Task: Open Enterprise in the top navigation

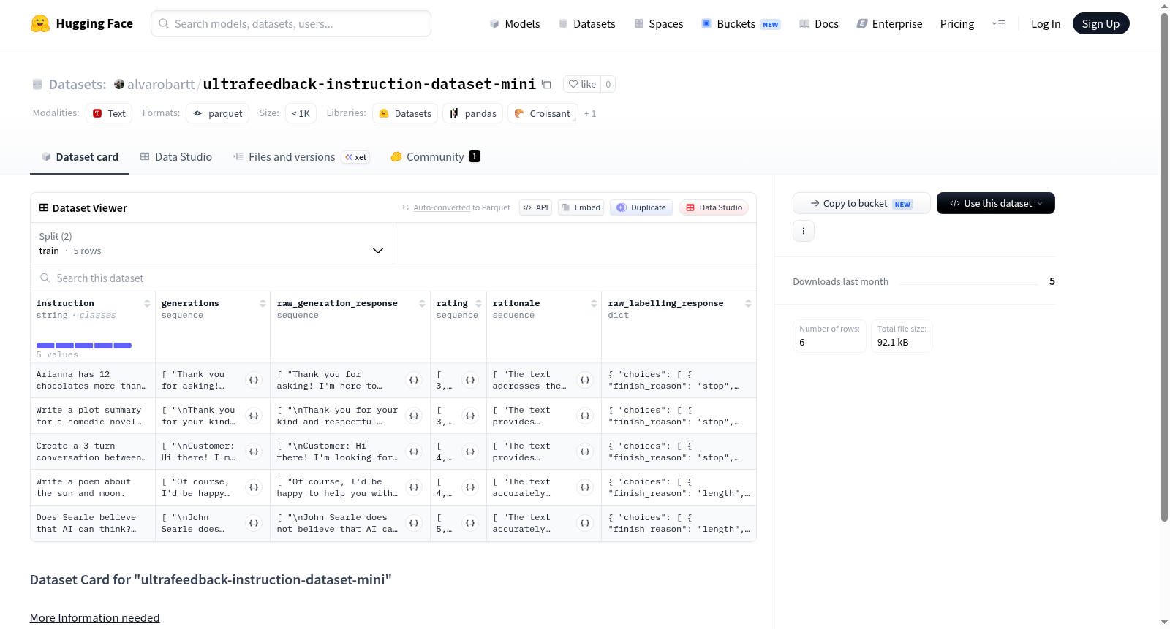Action: [889, 23]
